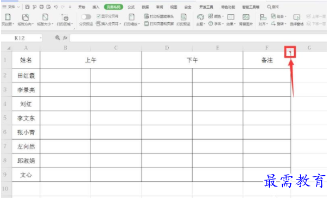The height and width of the screenshot is (198, 330).
Task: Switch to the 数据 tab
Action: click(145, 7)
